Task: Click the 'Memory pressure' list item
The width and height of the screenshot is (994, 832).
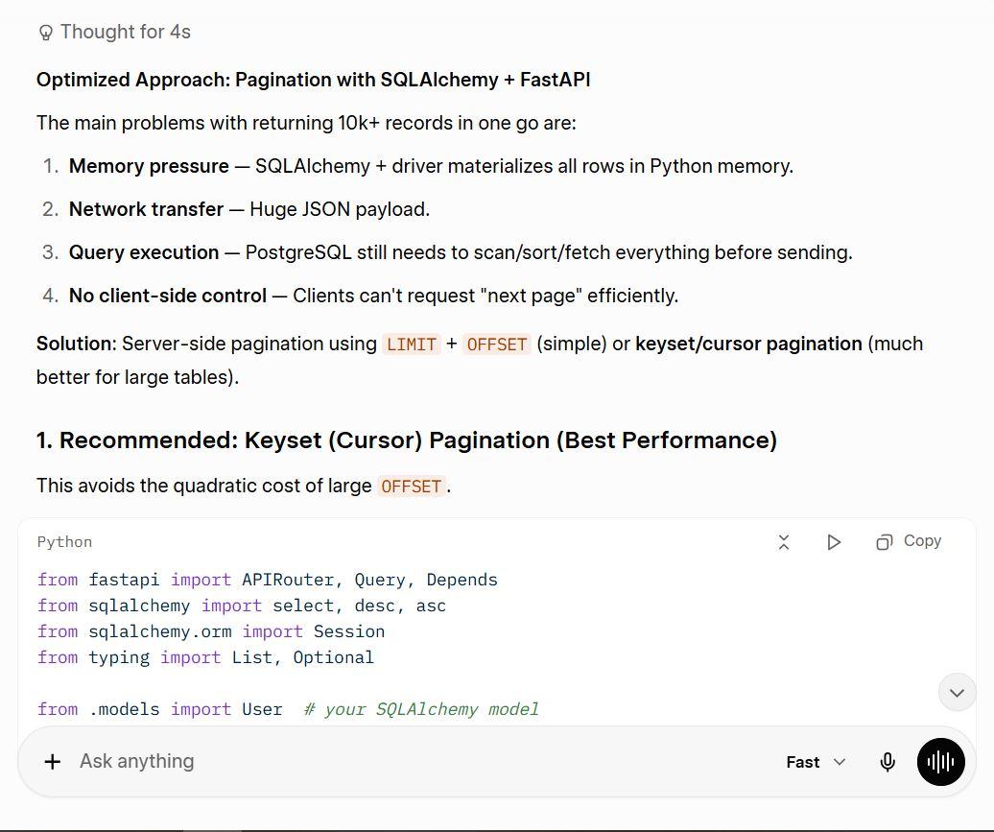Action: click(x=431, y=166)
